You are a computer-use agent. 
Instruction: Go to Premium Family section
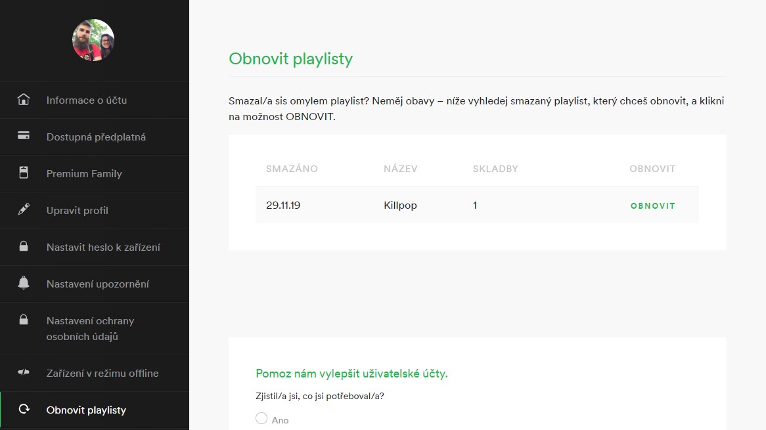coord(95,174)
